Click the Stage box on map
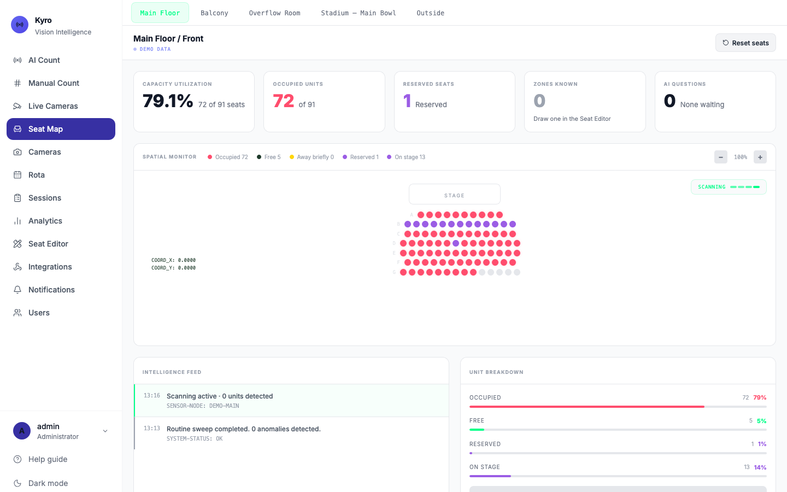The width and height of the screenshot is (787, 492). pos(455,194)
